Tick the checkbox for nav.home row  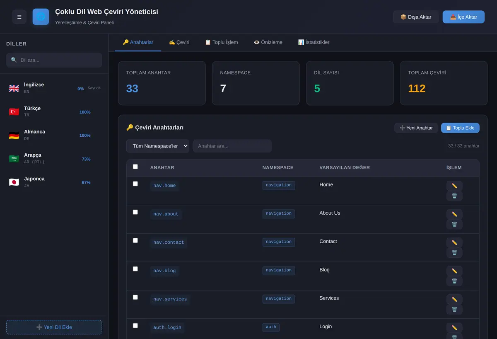coord(135,184)
